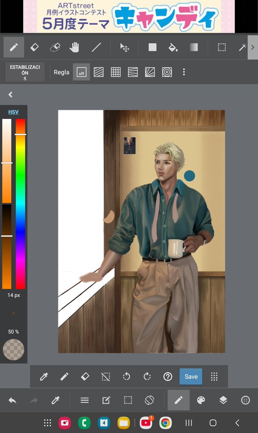Enable the grid ruler
The height and width of the screenshot is (433, 258).
click(116, 72)
